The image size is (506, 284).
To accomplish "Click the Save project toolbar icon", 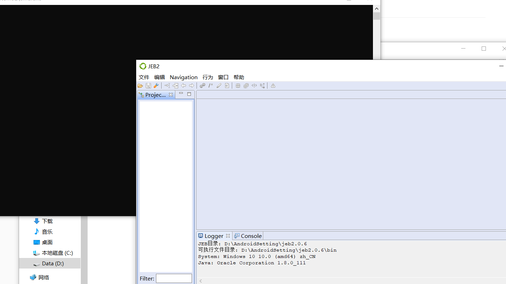I will 148,86.
